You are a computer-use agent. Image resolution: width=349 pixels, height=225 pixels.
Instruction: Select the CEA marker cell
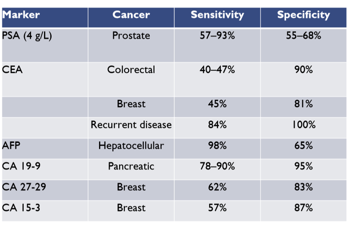click(x=12, y=69)
